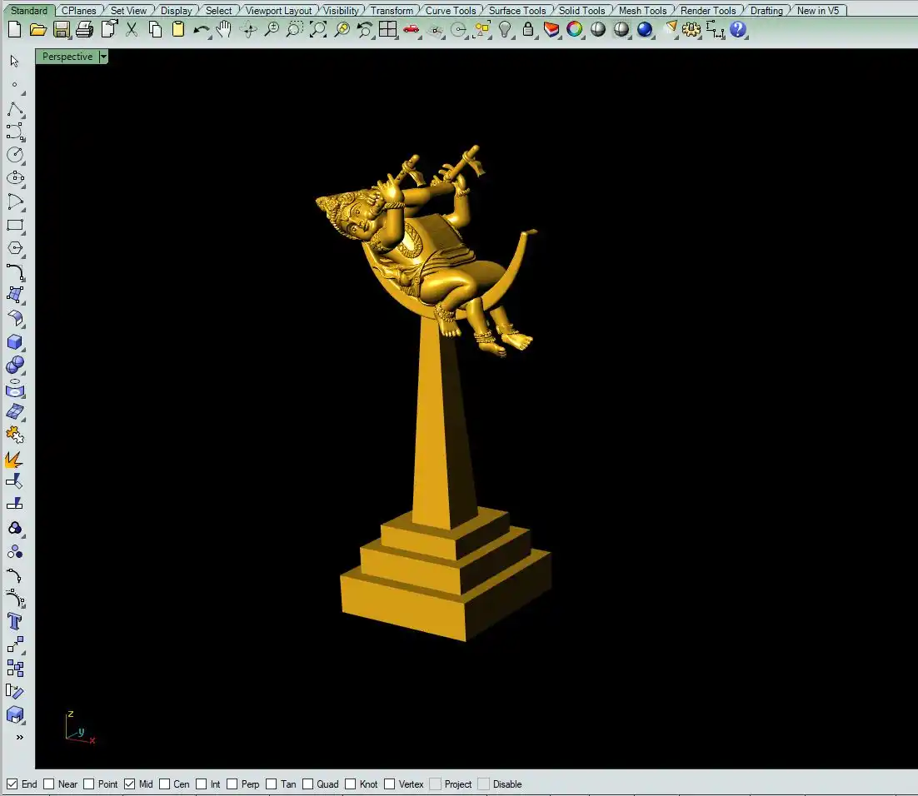Click the Text object tool icon
Viewport: 918px width, 796px height.
coord(15,621)
